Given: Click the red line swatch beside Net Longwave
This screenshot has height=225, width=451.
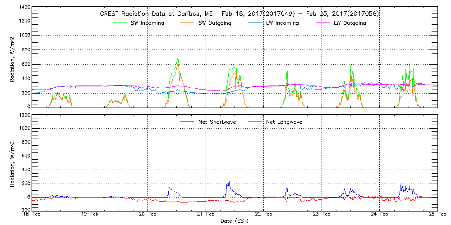Looking at the screenshot, I should tap(255, 121).
